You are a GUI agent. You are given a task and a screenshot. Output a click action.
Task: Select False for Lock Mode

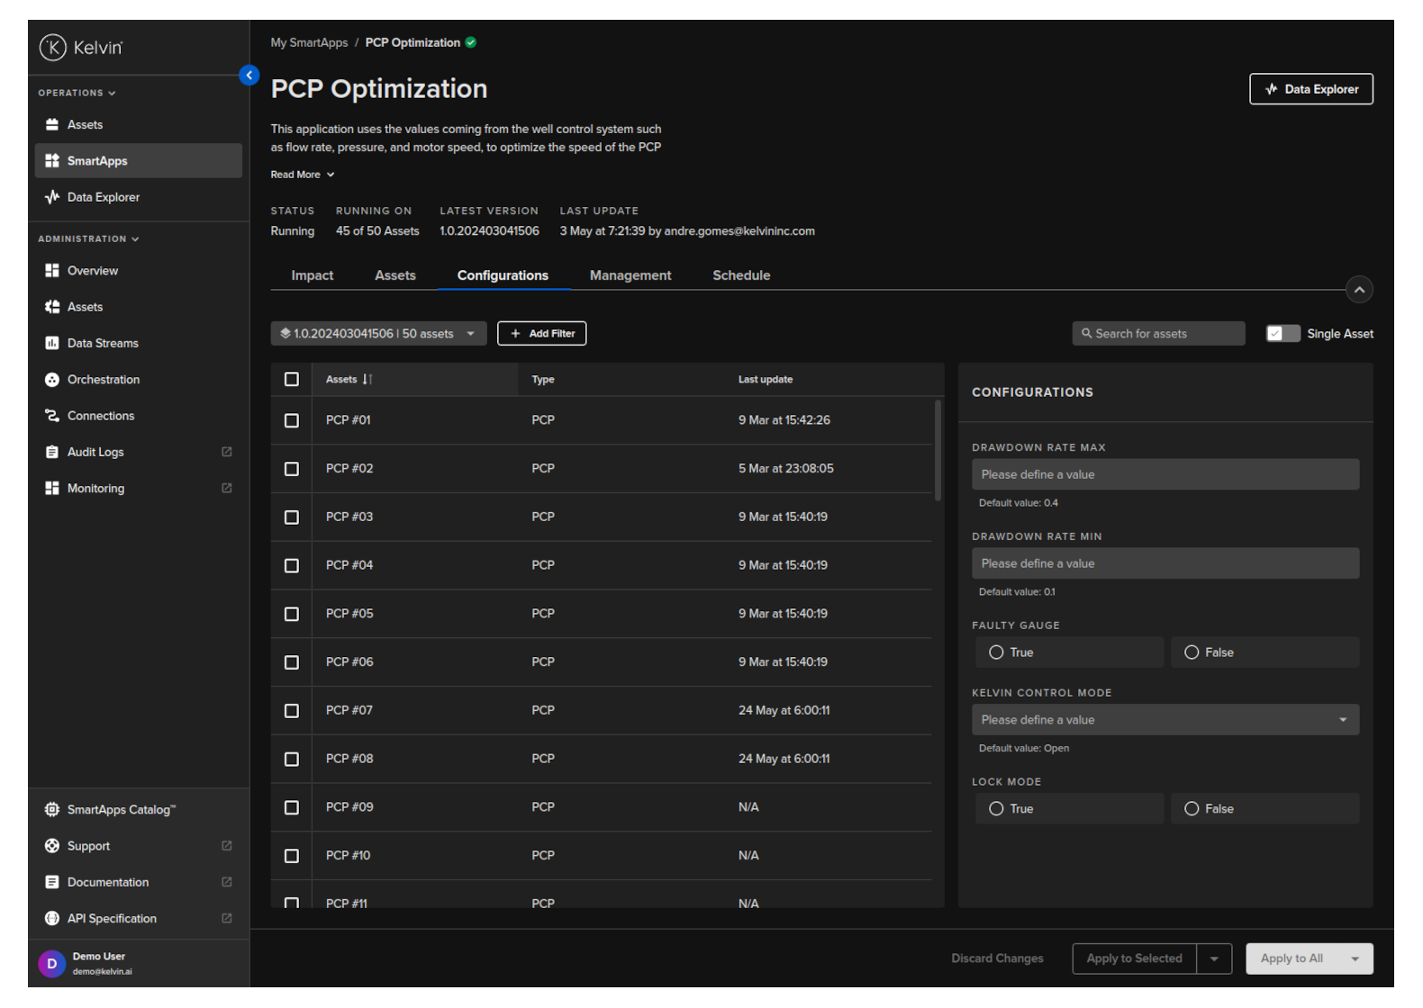(x=1192, y=809)
